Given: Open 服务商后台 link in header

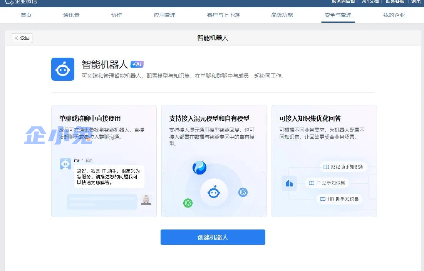Looking at the screenshot, I should coord(343,2).
